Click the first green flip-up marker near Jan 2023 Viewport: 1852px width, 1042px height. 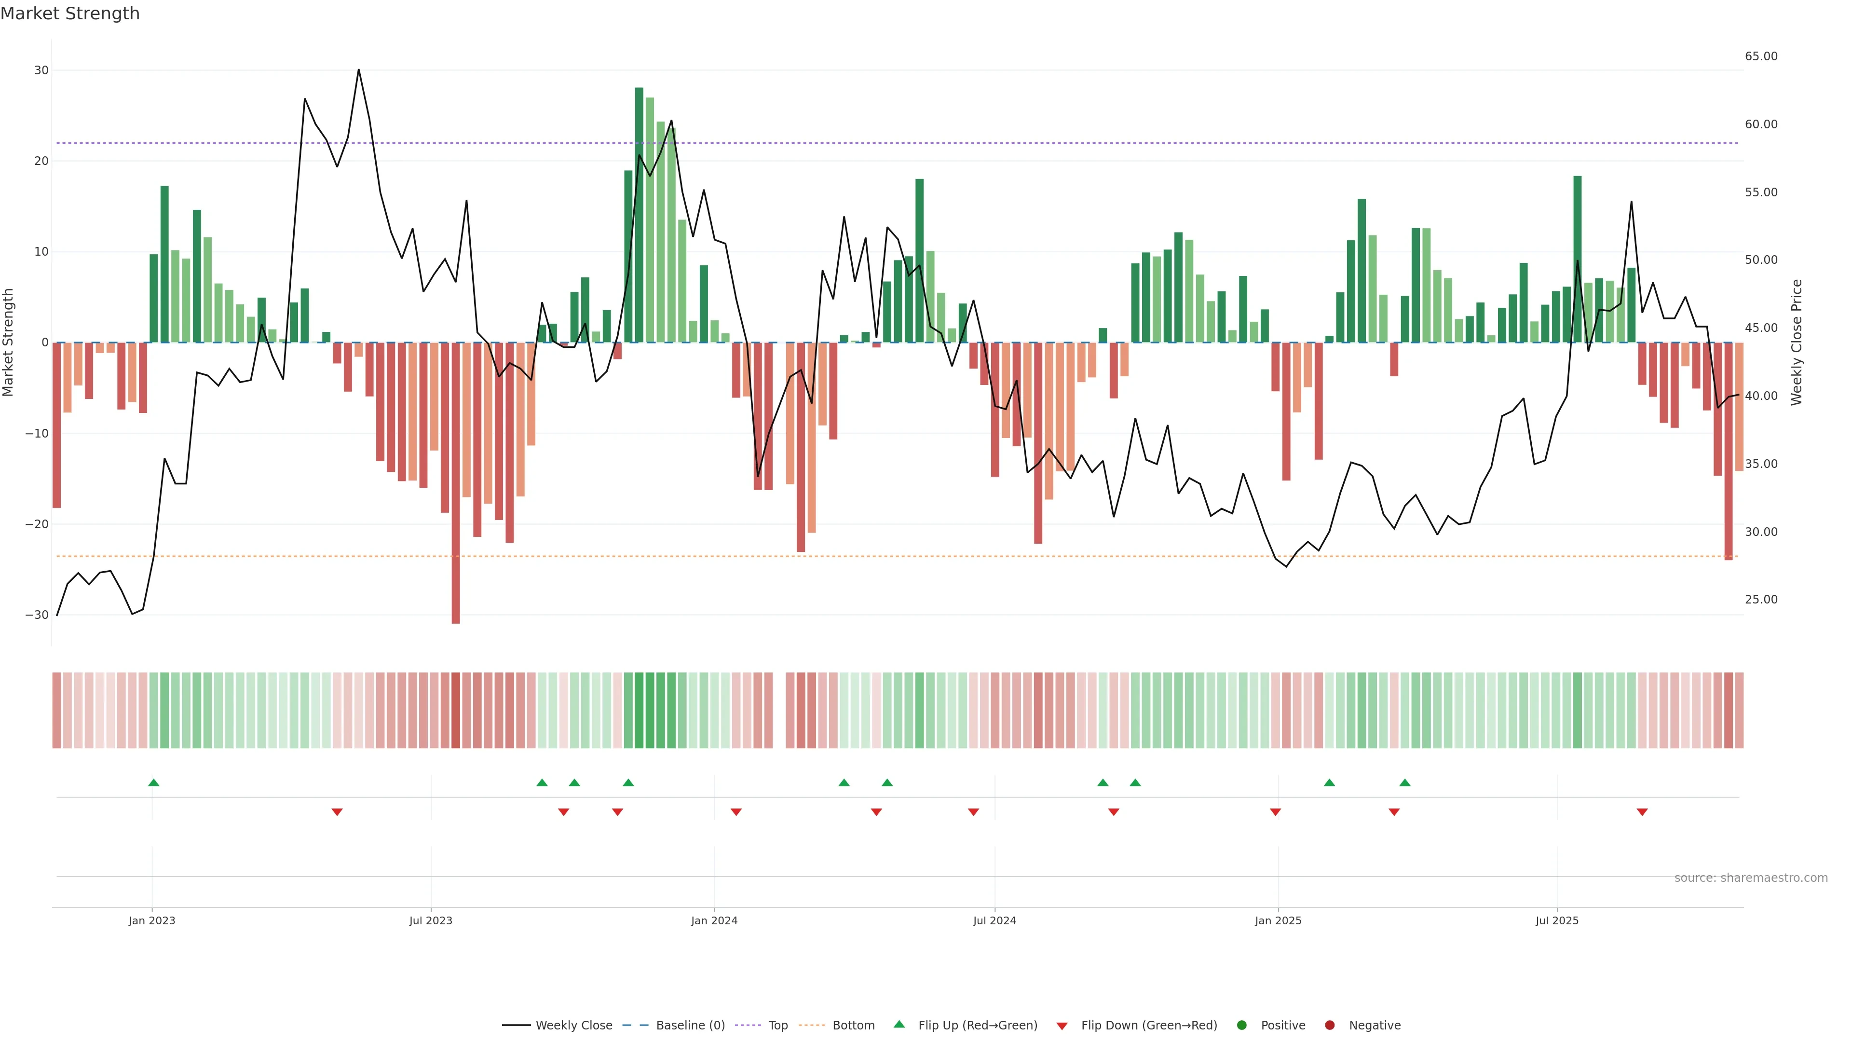tap(153, 782)
